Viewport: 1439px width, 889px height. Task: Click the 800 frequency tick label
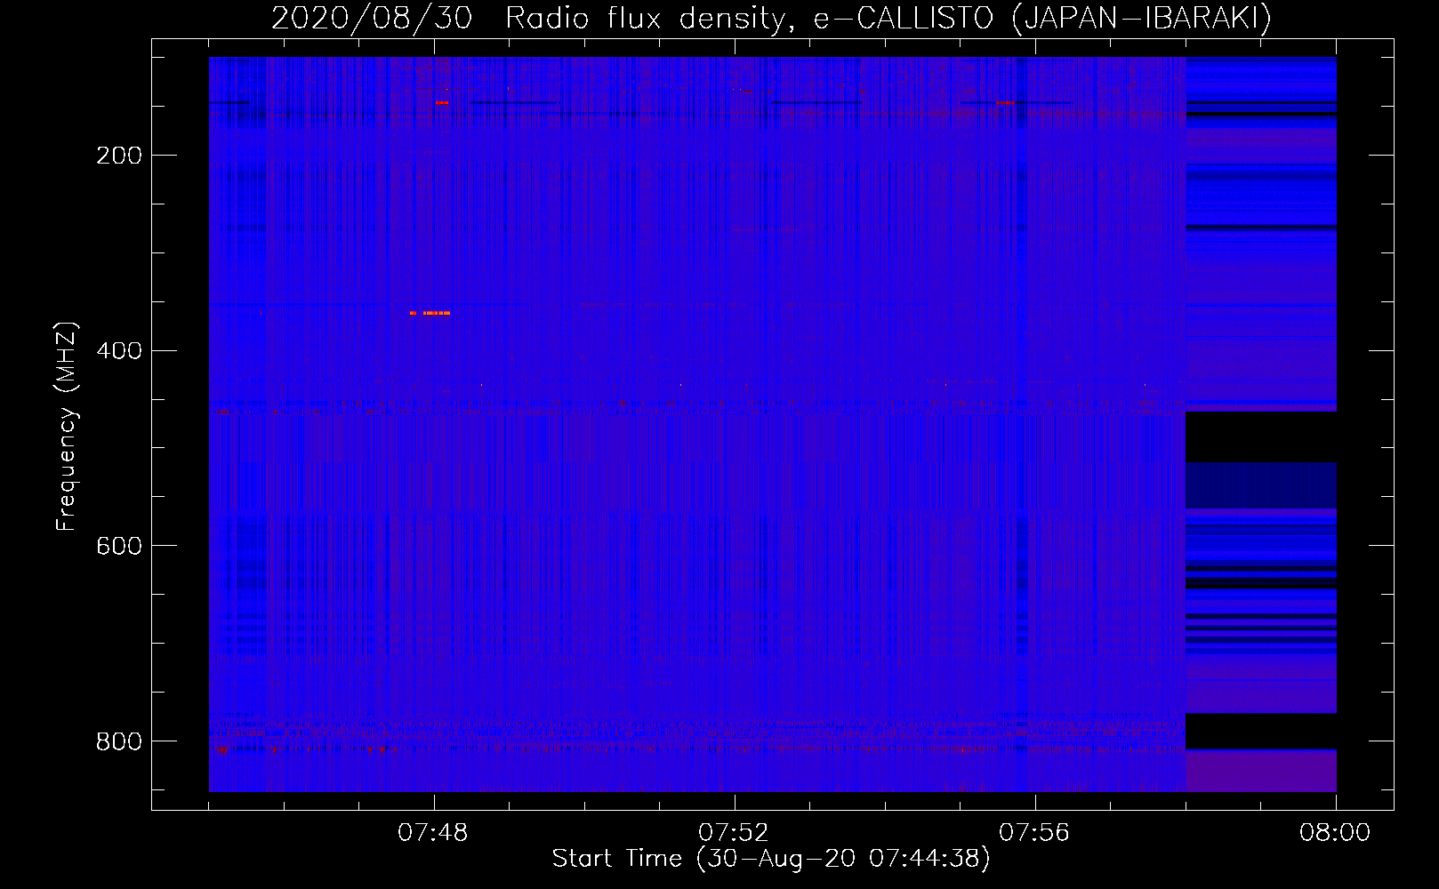pos(119,741)
